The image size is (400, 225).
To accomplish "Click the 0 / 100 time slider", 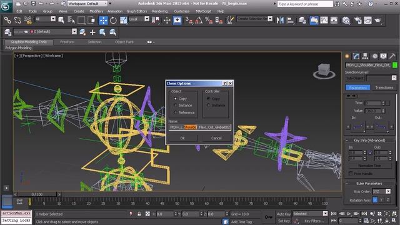I will [x=37, y=194].
